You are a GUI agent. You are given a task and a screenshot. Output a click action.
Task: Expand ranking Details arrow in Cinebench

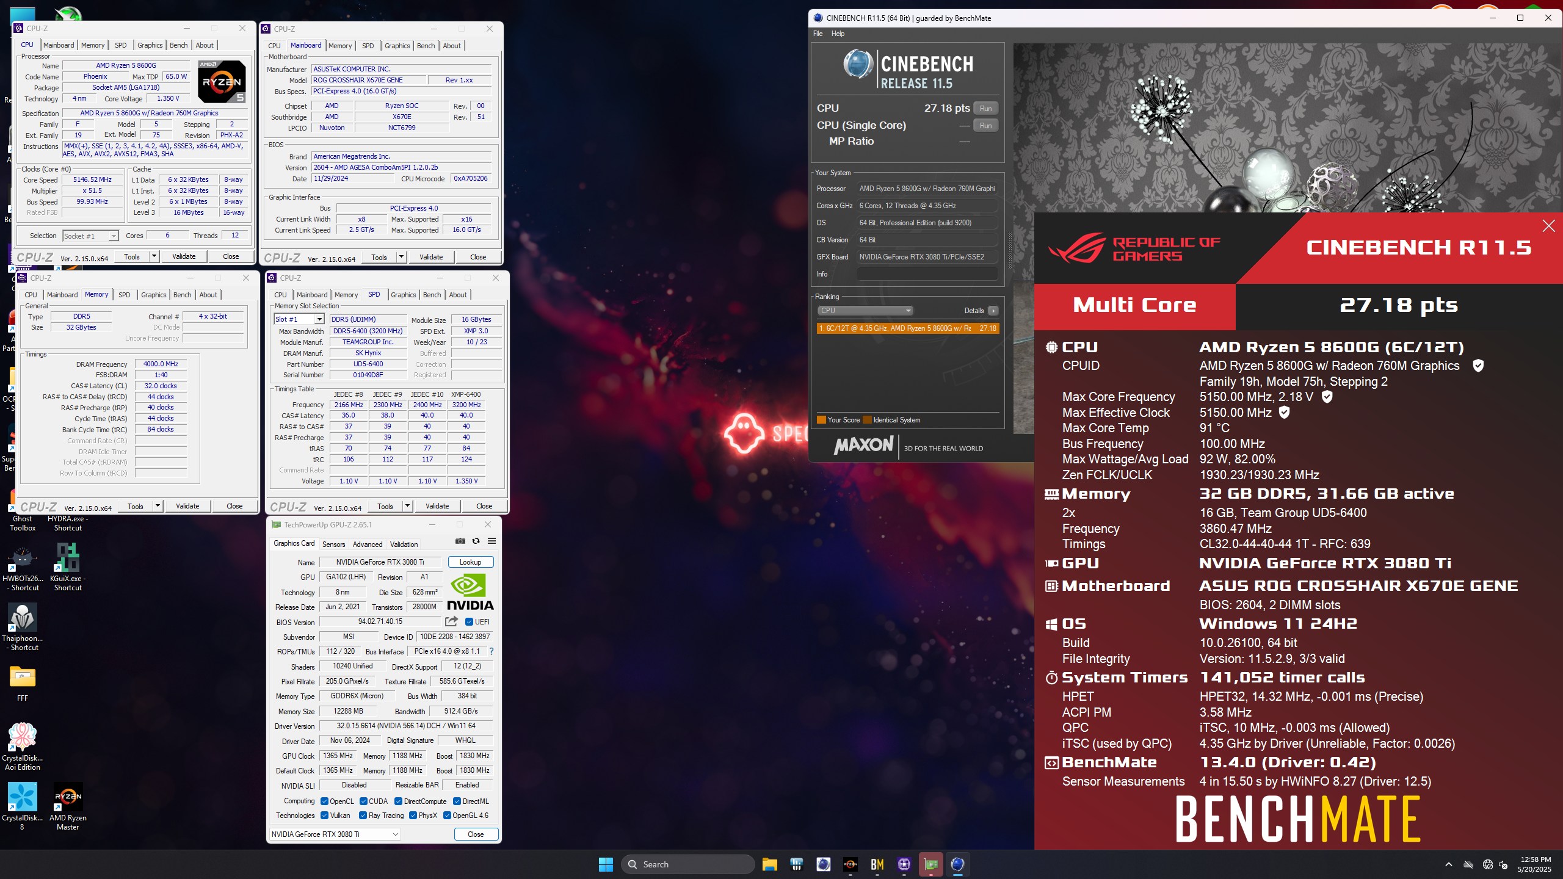993,311
